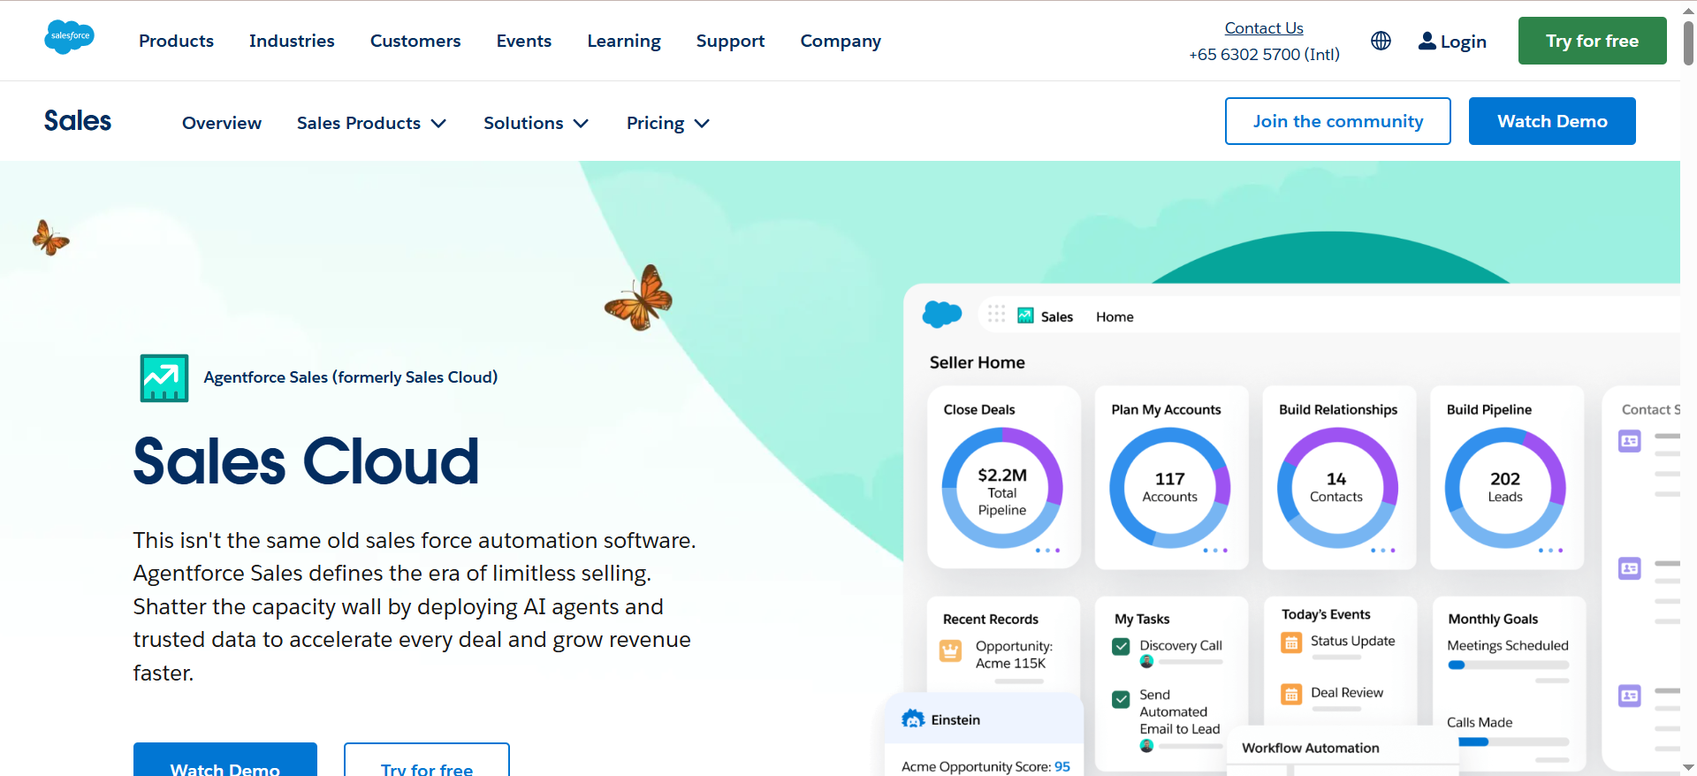Open the language globe selector
This screenshot has height=776, width=1697.
pyautogui.click(x=1381, y=41)
